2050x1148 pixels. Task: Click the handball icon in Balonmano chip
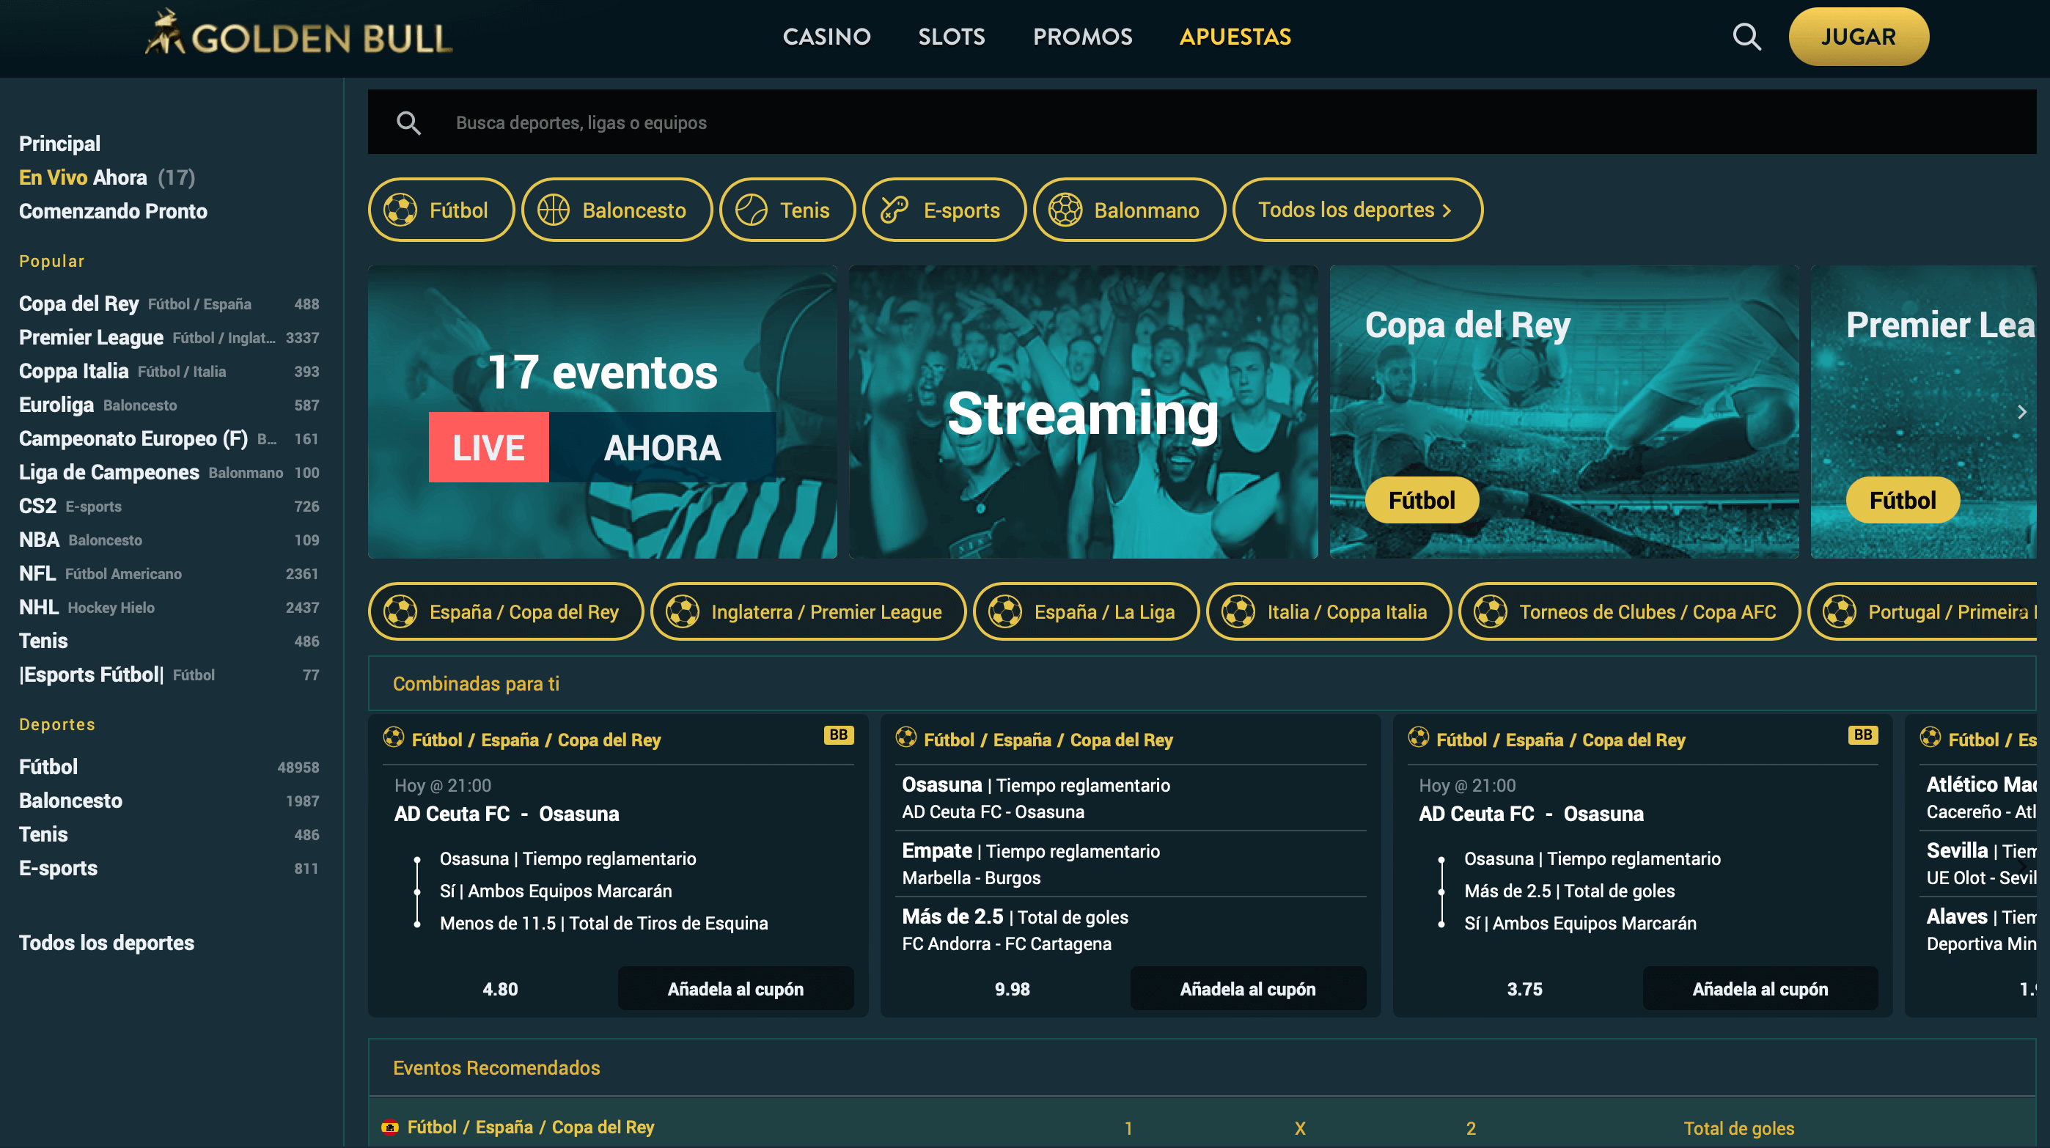(1065, 210)
